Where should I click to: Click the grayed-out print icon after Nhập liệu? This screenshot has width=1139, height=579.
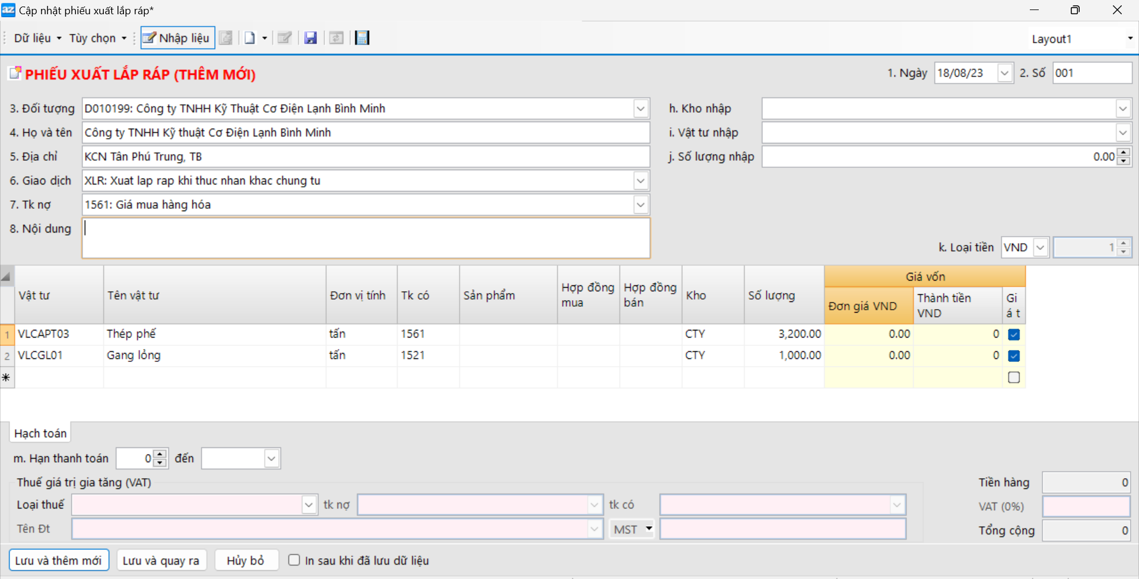point(225,38)
